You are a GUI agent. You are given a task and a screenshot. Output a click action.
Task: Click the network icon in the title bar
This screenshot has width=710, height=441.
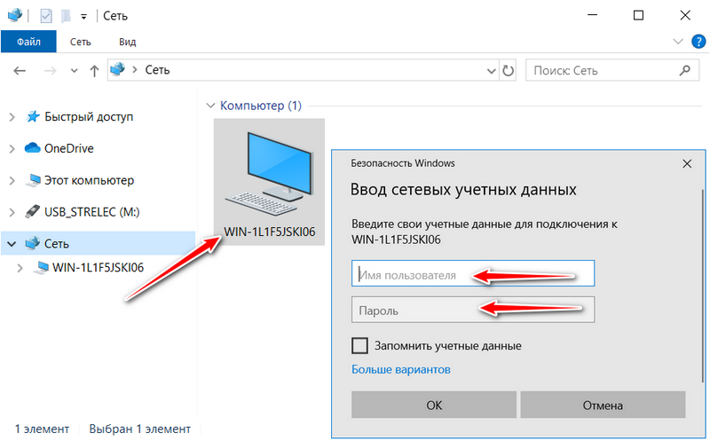pos(15,15)
